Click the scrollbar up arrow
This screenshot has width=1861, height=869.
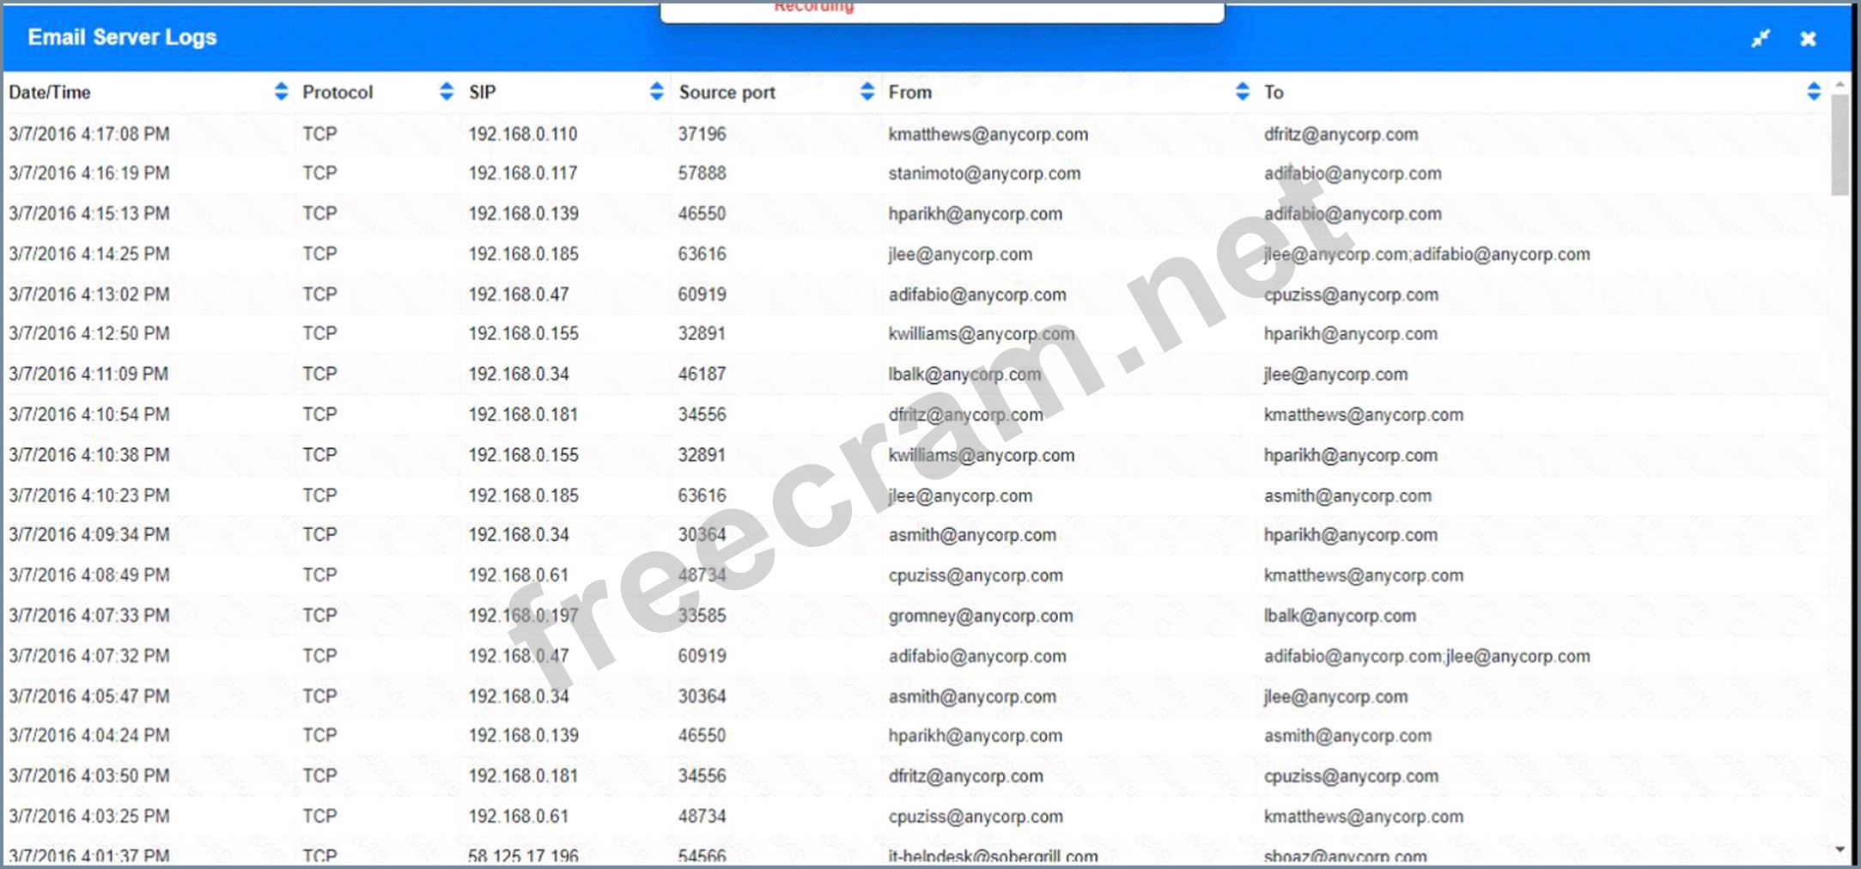[x=1840, y=85]
